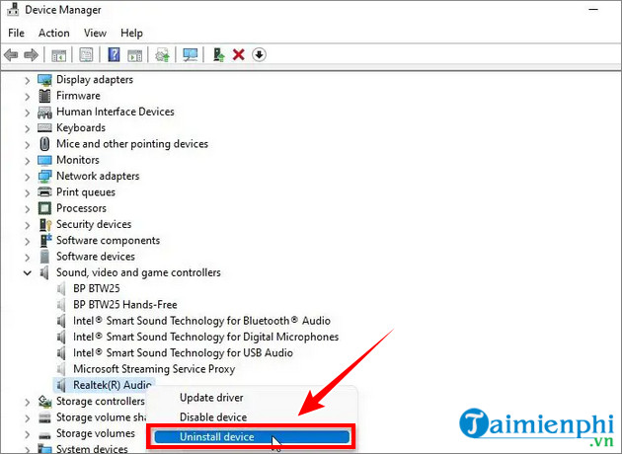Click the circled down-arrow toolbar icon
Screen dimensions: 622x454
(259, 54)
